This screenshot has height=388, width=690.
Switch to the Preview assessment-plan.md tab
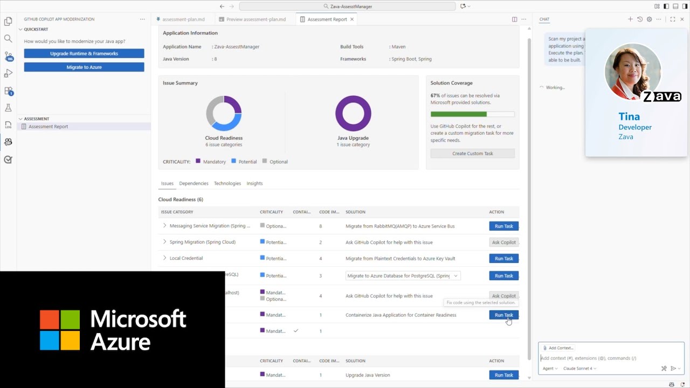click(256, 19)
